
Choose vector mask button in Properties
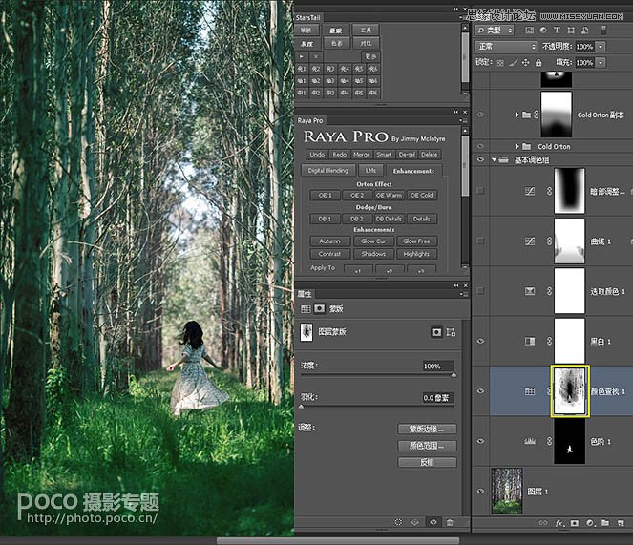451,332
